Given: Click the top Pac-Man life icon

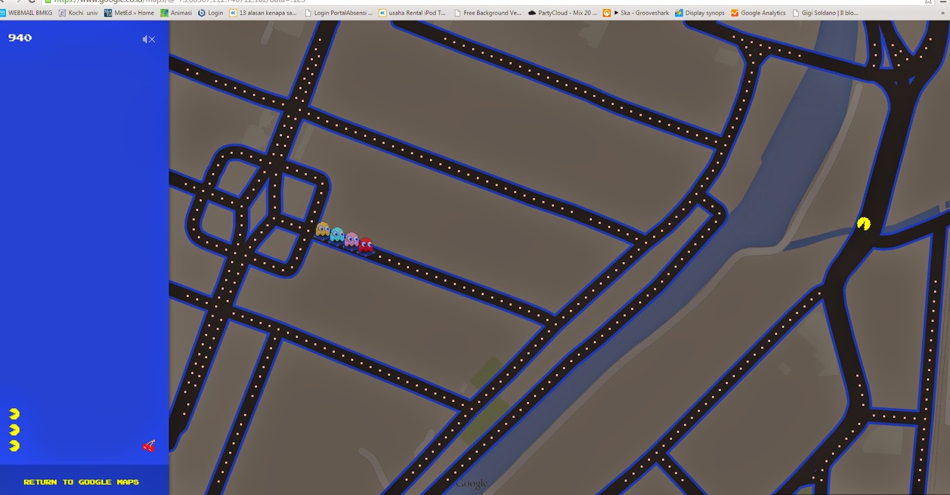Looking at the screenshot, I should [x=14, y=414].
